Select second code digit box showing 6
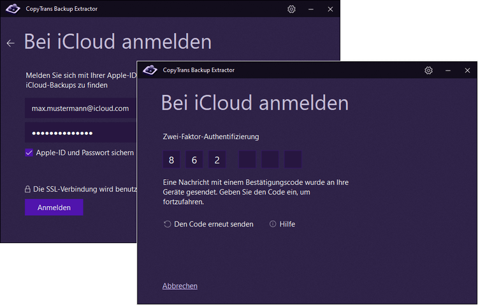478x305 pixels. (x=194, y=160)
